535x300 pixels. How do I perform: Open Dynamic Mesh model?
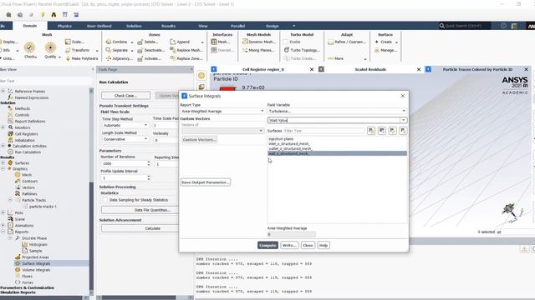click(x=259, y=42)
